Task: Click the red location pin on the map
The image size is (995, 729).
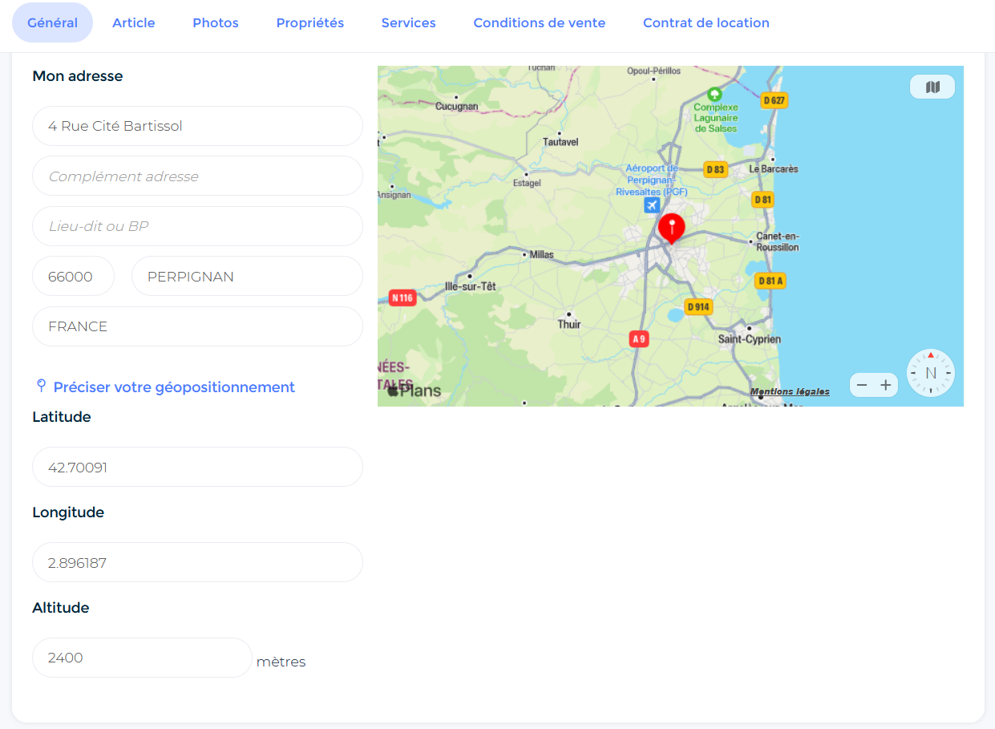Action: click(672, 229)
